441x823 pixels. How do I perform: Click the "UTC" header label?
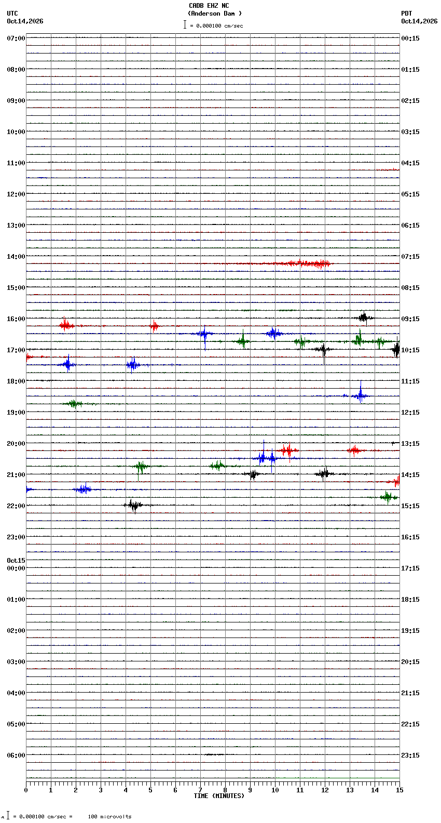point(12,14)
